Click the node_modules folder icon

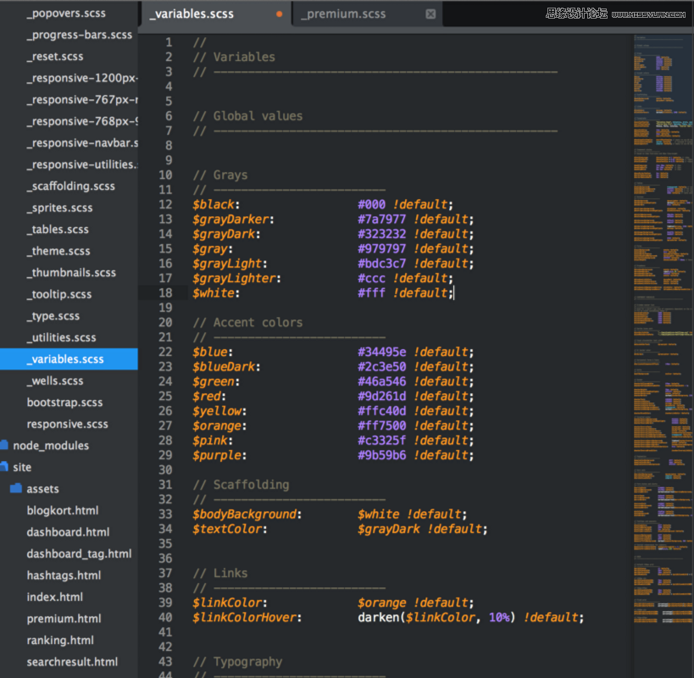coord(4,446)
